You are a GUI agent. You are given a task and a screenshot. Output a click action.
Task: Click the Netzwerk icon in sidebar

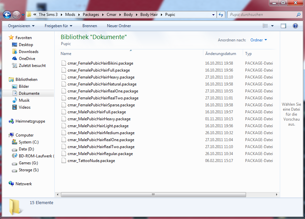tap(11, 184)
